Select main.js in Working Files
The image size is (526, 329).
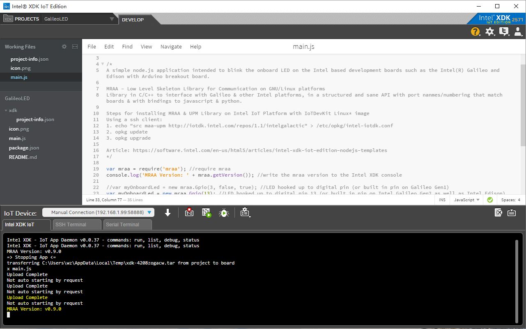pos(41,77)
